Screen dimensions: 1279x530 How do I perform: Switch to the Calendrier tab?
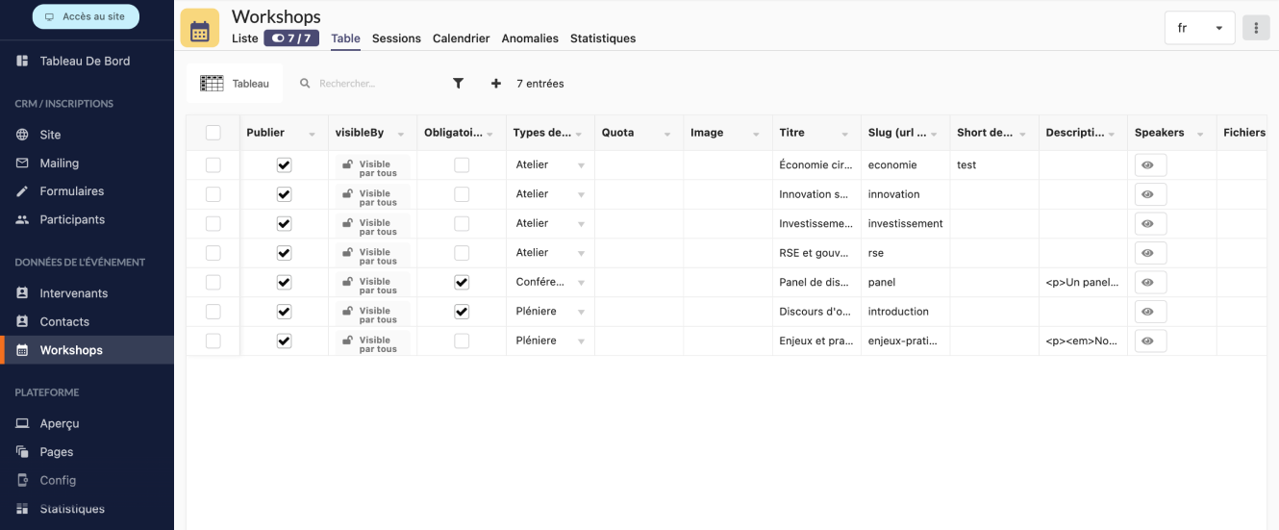click(461, 38)
